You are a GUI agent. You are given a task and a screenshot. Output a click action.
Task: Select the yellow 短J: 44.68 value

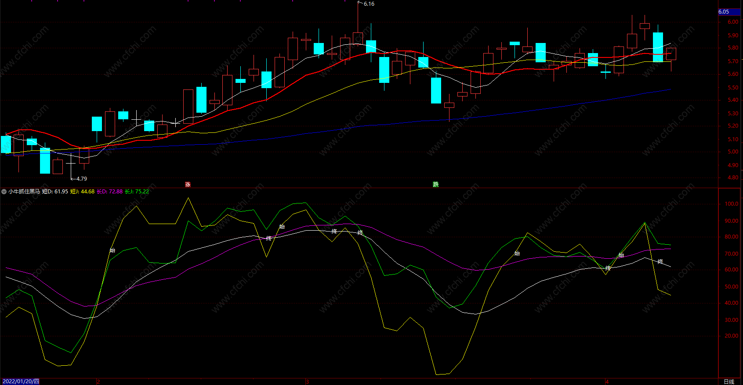[82, 192]
